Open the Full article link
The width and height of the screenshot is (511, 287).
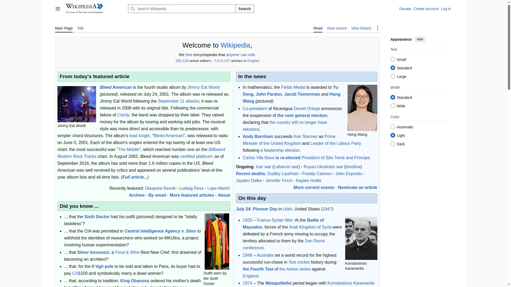click(135, 177)
